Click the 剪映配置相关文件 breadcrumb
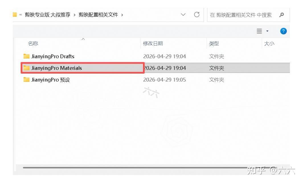Viewport: 303px width, 183px height. coord(98,15)
